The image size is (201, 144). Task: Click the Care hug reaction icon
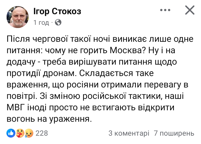click(19, 133)
